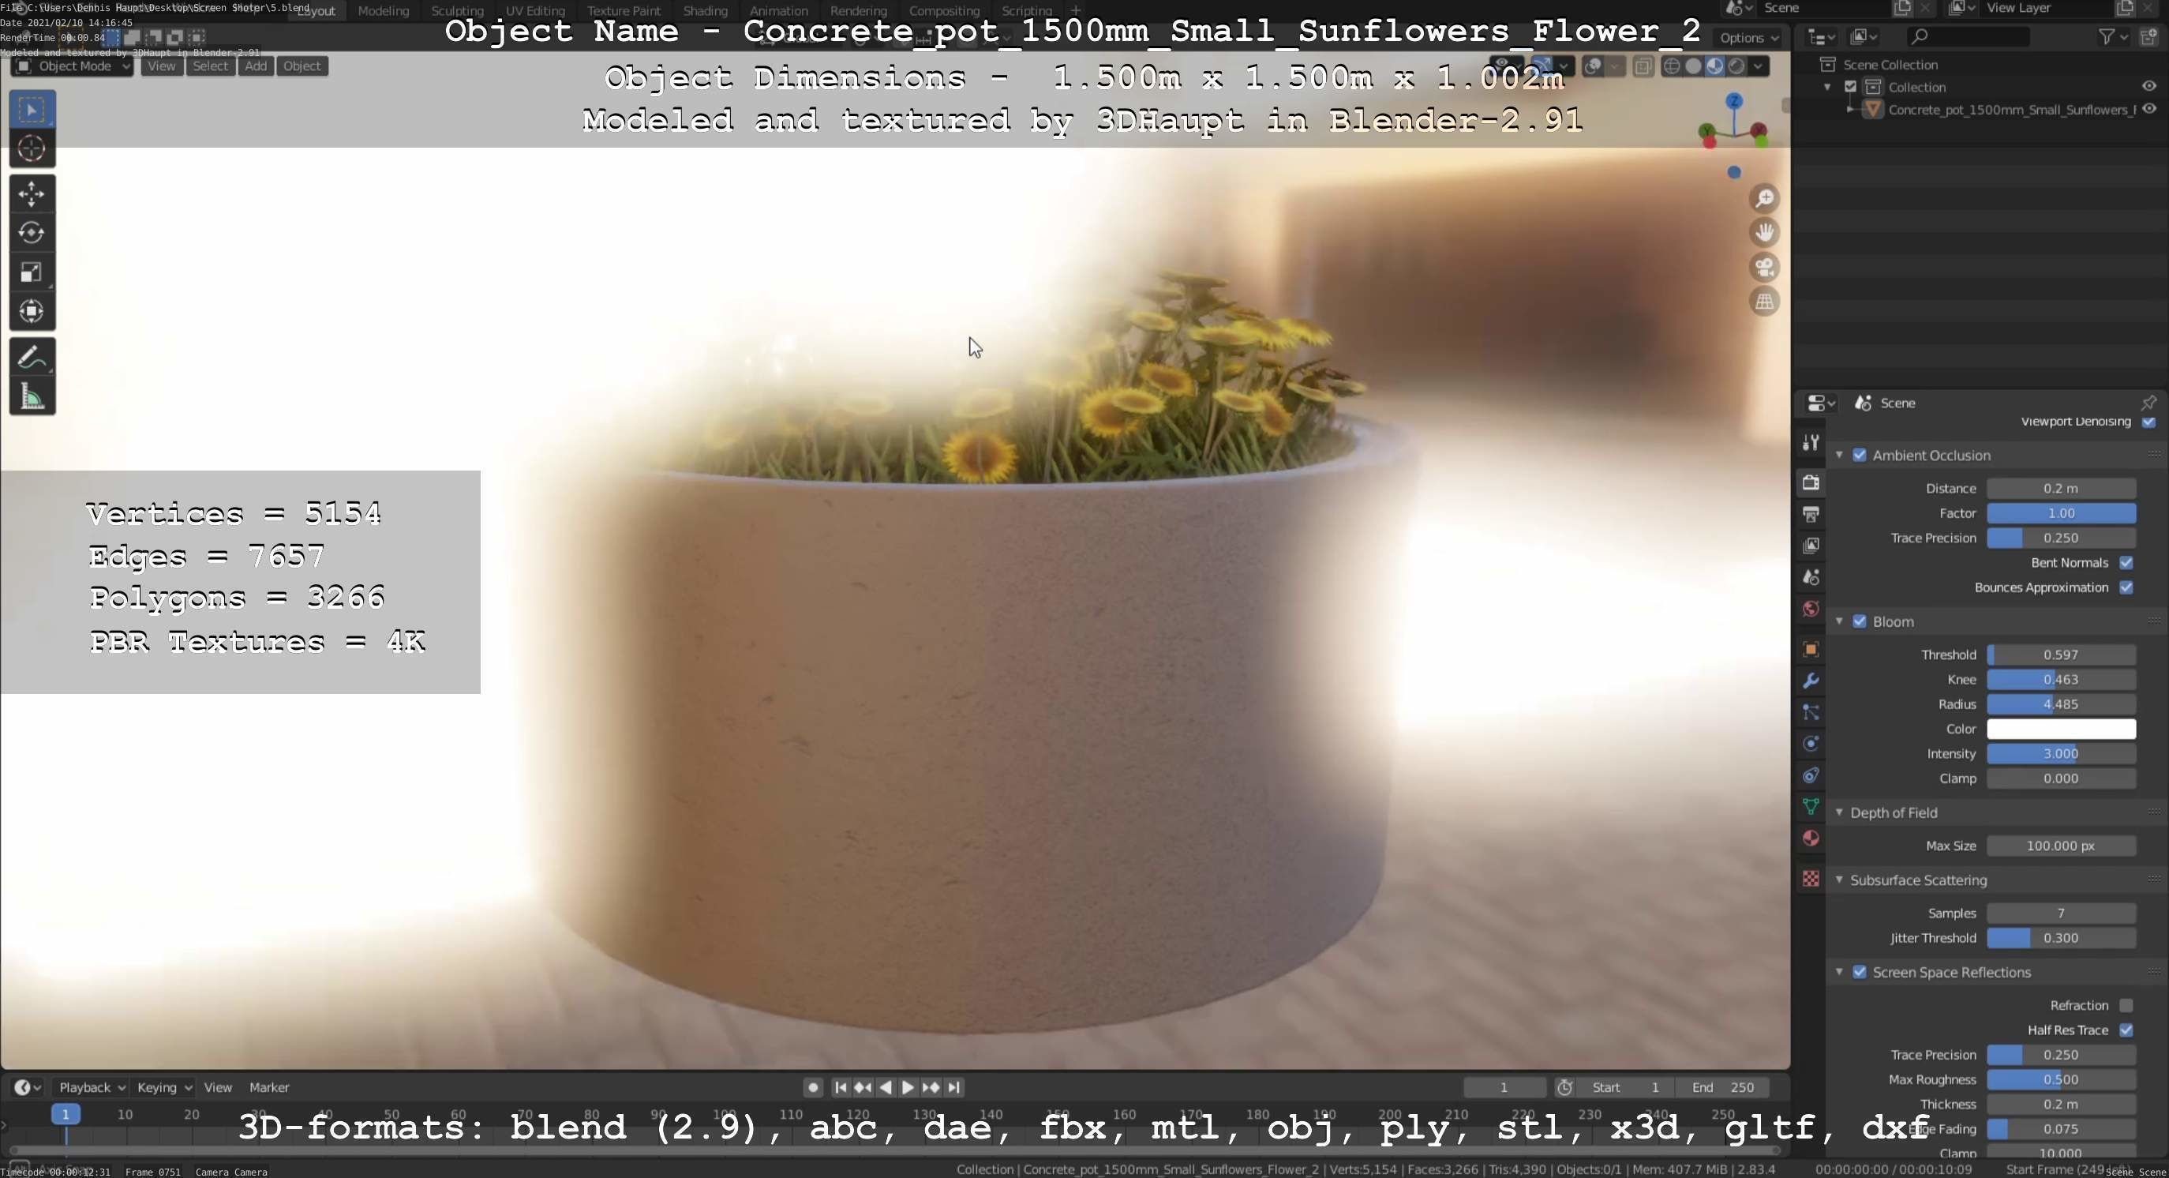
Task: Open the Object properties tab
Action: pos(1811,649)
